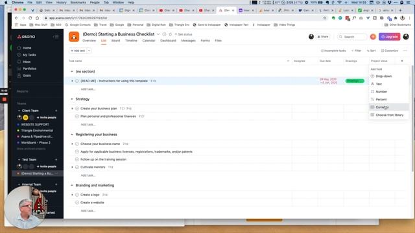Collapse the Strategy section
Image resolution: width=415 pixels, height=233 pixels.
coord(72,99)
